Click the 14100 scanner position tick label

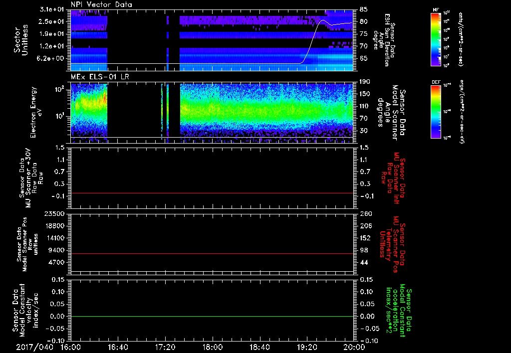click(54, 238)
